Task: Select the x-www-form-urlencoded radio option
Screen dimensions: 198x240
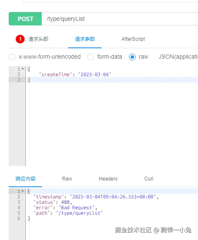Action: 12,57
